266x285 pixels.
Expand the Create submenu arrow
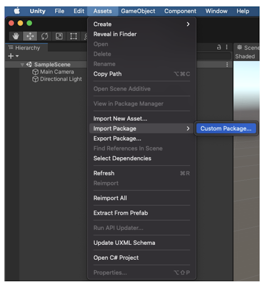pyautogui.click(x=188, y=24)
